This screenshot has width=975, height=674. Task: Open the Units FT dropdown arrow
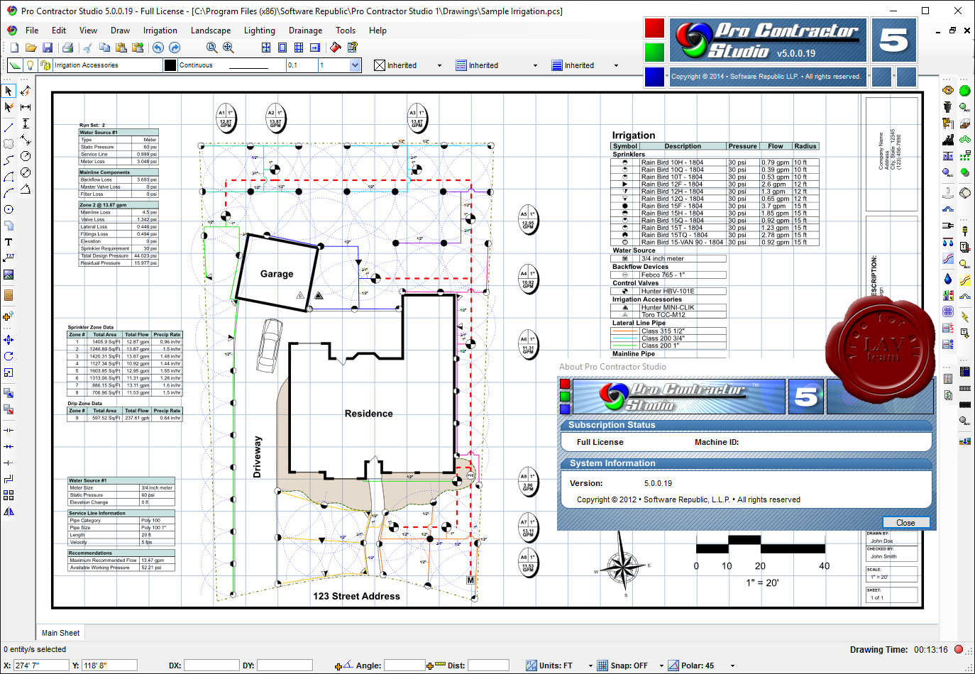(590, 665)
